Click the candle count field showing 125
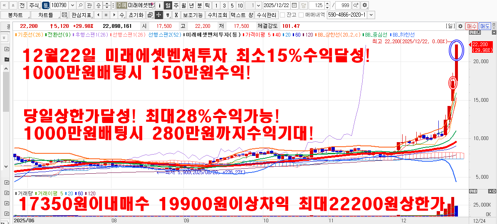Viewport: 497px width, 224px height. 318,5
